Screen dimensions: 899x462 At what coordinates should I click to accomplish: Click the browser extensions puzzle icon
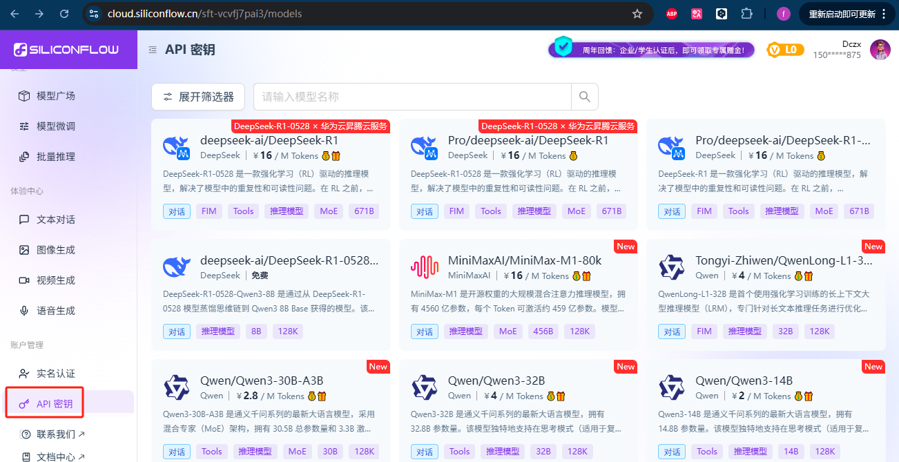(x=746, y=13)
